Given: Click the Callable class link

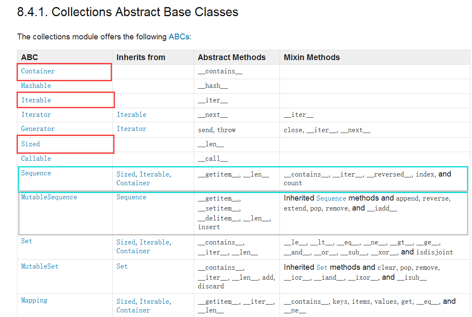Looking at the screenshot, I should 36,159.
